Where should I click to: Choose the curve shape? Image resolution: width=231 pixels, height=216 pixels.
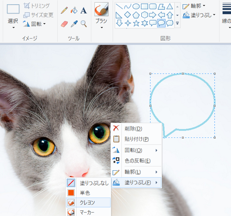(127, 7)
